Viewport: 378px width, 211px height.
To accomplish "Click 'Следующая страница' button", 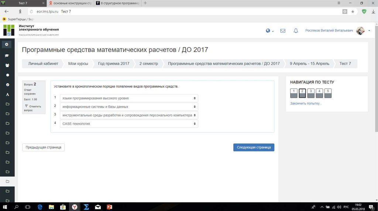I will [254, 147].
